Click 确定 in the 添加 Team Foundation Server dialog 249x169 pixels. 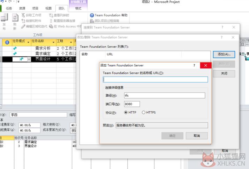point(172,136)
